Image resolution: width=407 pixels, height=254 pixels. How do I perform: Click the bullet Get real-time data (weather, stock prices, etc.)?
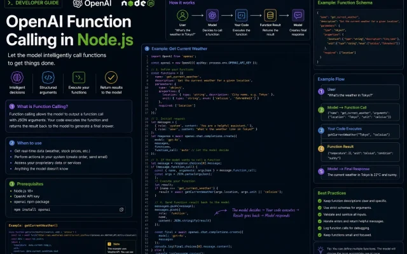(52, 151)
